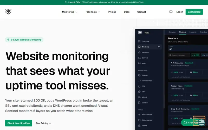Click the Search monitors input field
208x130 pixels.
(179, 55)
